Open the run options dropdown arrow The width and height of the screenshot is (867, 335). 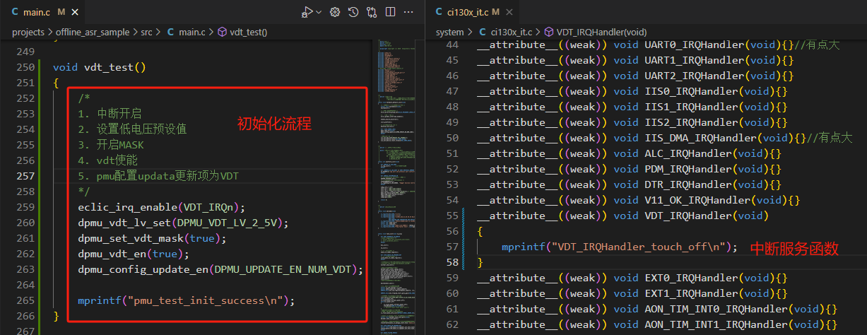(x=319, y=12)
